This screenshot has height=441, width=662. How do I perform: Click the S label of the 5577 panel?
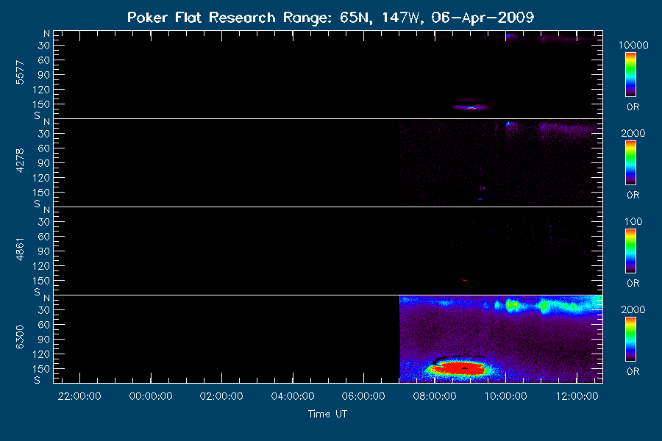pos(38,115)
